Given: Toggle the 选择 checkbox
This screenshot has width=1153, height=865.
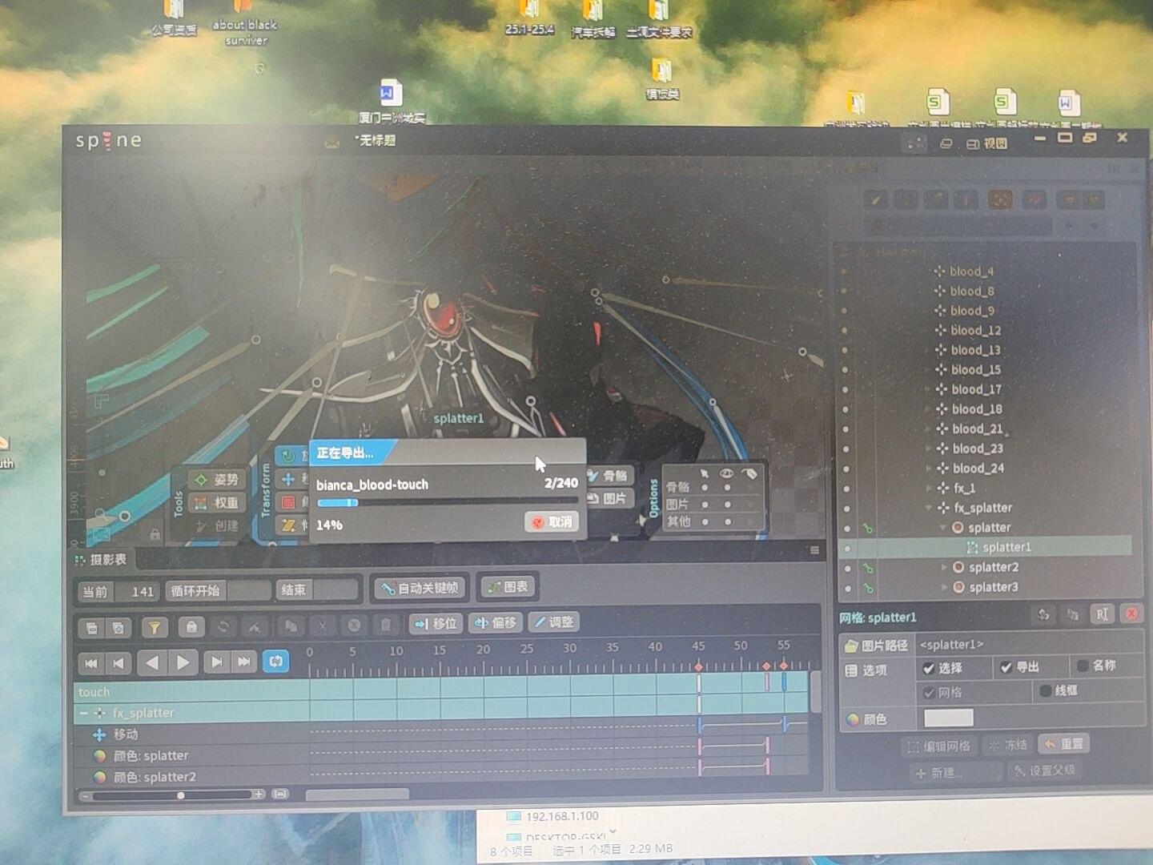Looking at the screenshot, I should [929, 668].
